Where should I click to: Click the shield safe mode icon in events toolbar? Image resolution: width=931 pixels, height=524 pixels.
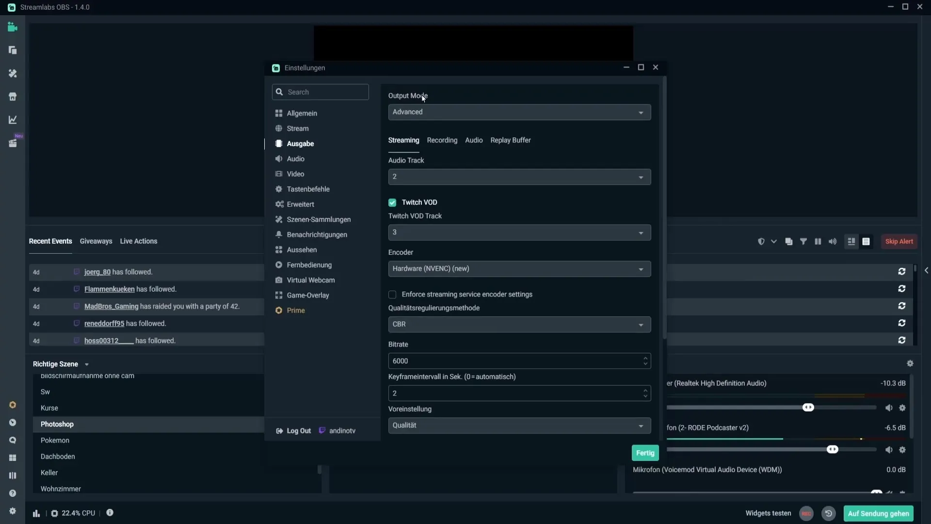[761, 242]
